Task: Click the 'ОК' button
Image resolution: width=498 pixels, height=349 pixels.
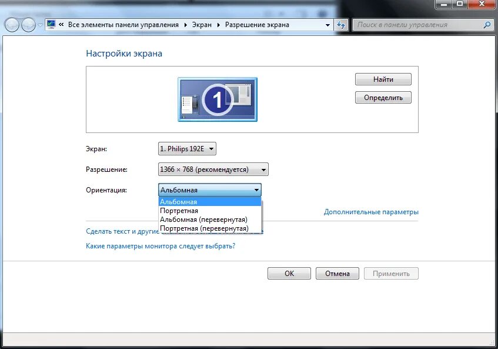Action: coord(289,273)
